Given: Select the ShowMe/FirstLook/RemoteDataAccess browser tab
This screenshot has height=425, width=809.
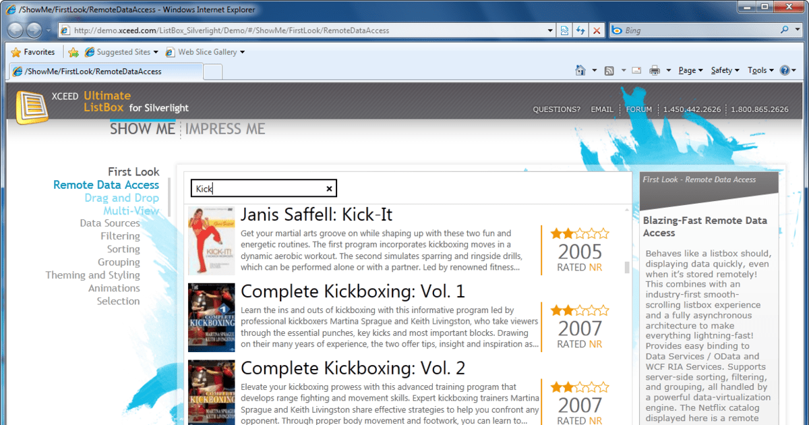Looking at the screenshot, I should (106, 71).
